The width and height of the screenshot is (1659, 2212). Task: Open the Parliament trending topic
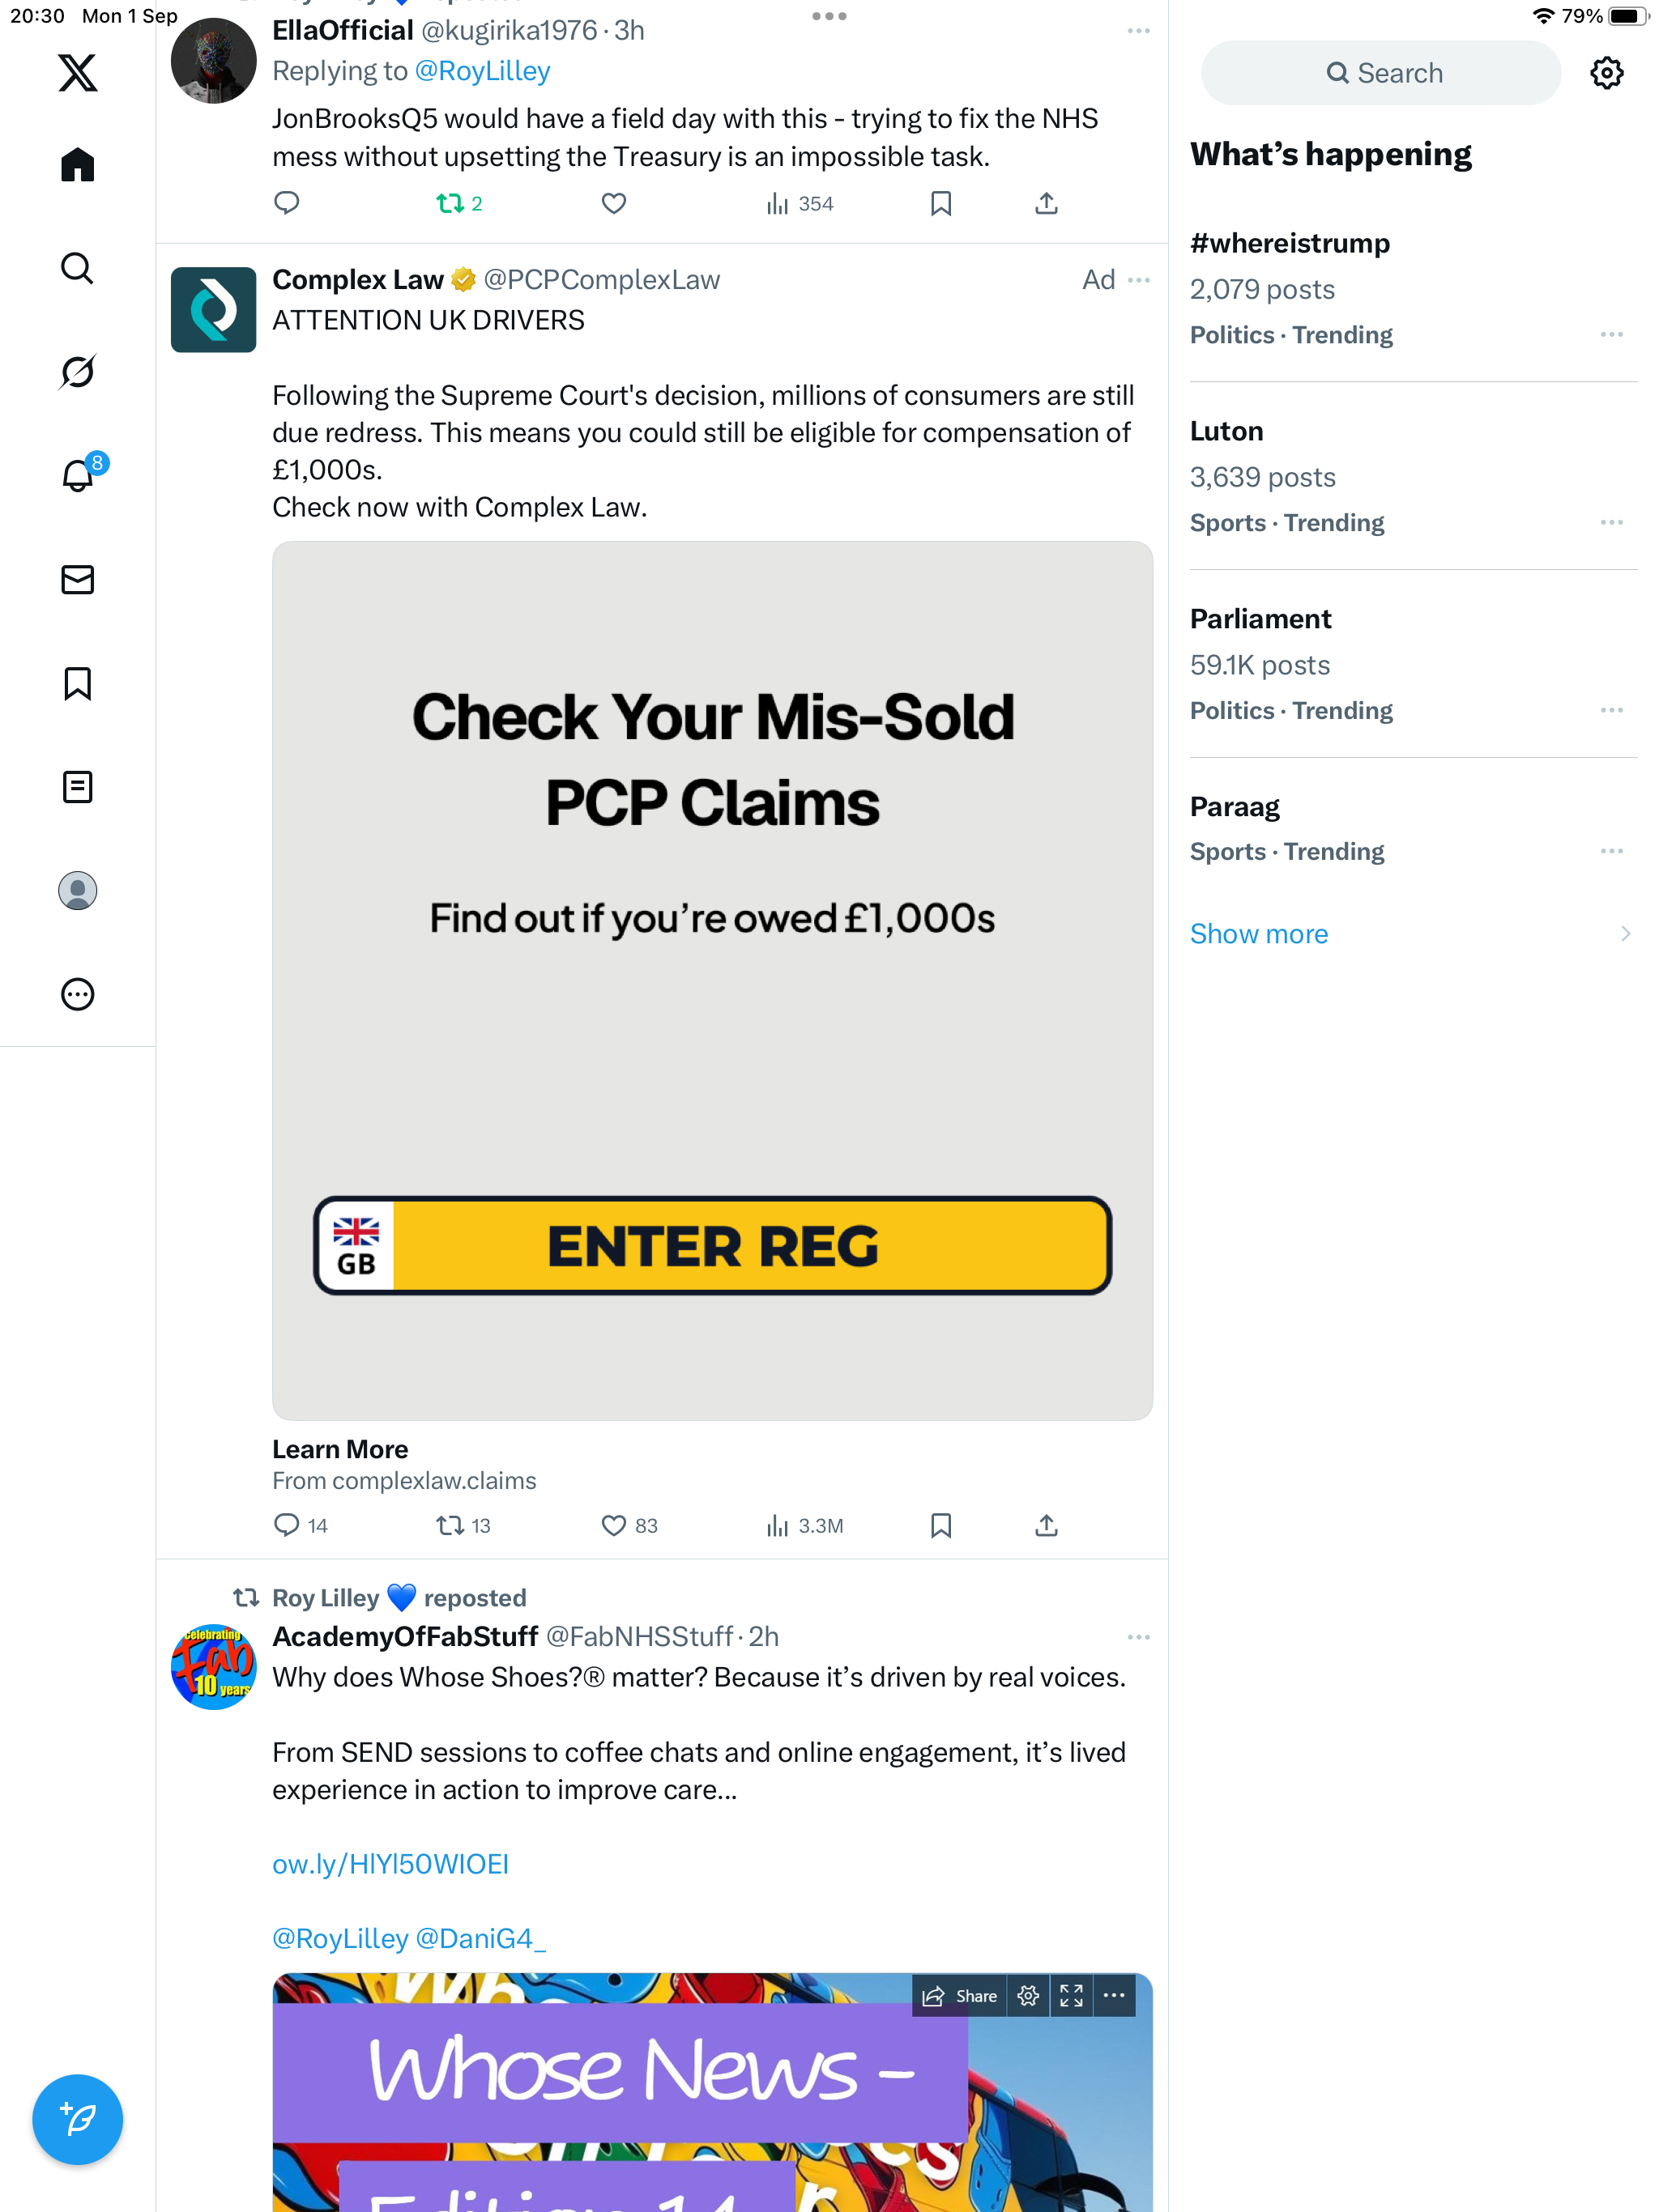tap(1260, 619)
